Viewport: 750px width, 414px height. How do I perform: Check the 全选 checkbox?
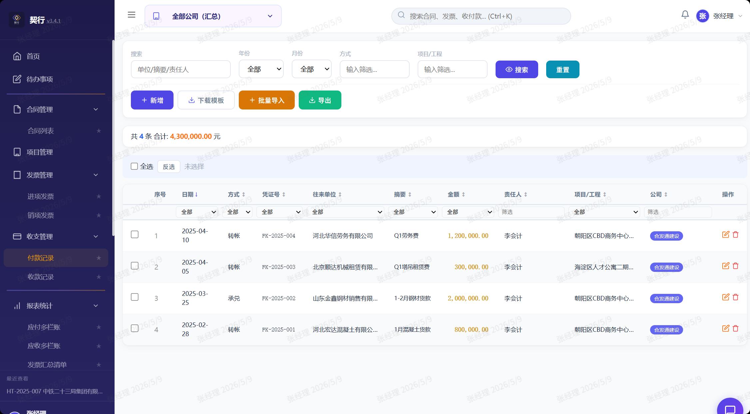(134, 166)
